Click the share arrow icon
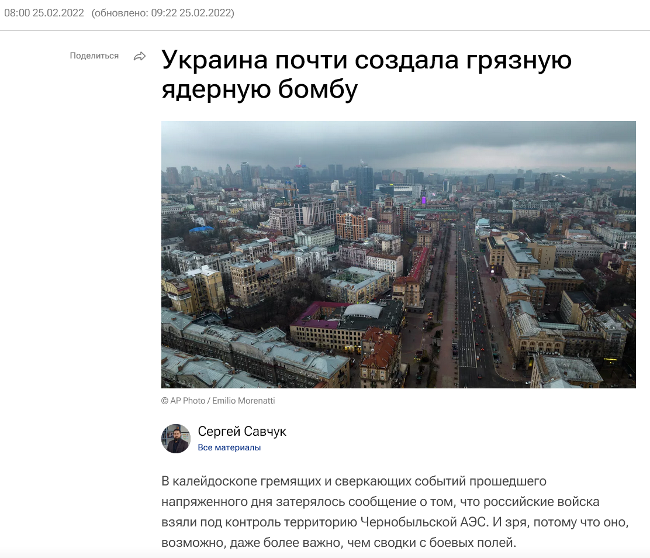The height and width of the screenshot is (558, 650). click(140, 56)
